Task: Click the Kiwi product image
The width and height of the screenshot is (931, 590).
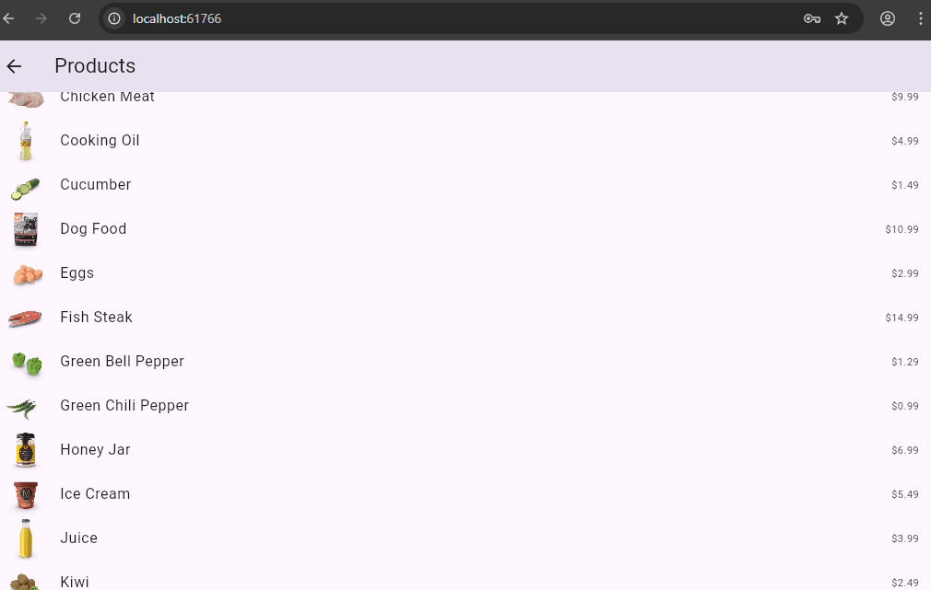Action: pyautogui.click(x=25, y=582)
